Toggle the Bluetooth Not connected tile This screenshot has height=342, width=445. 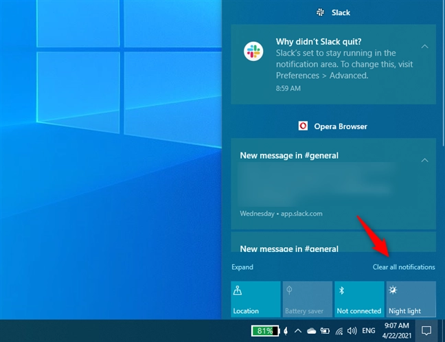click(359, 299)
